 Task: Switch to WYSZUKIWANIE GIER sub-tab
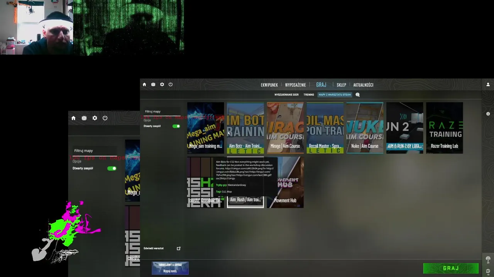point(286,95)
